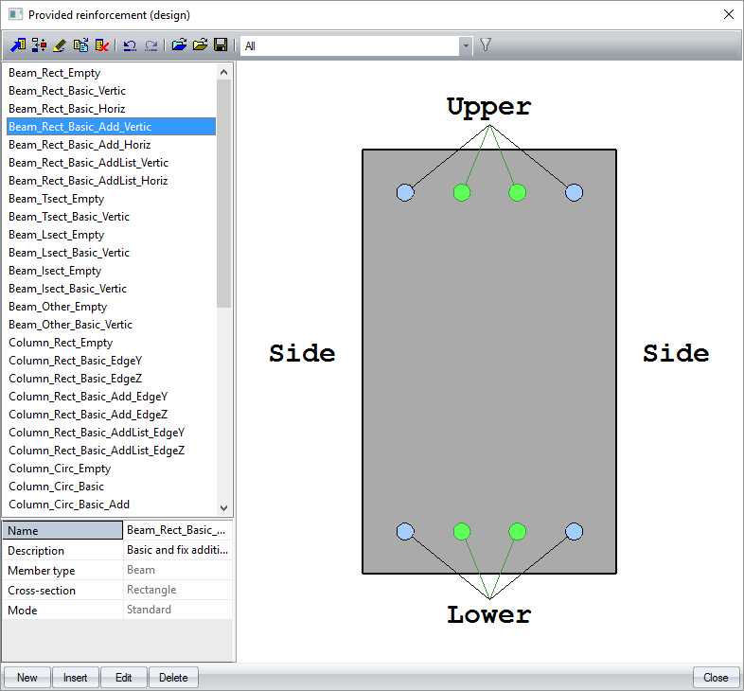Screen dimensions: 744x691
Task: Choose Beam_Rect_Basic_AddList_Horiz entry
Action: [112, 181]
